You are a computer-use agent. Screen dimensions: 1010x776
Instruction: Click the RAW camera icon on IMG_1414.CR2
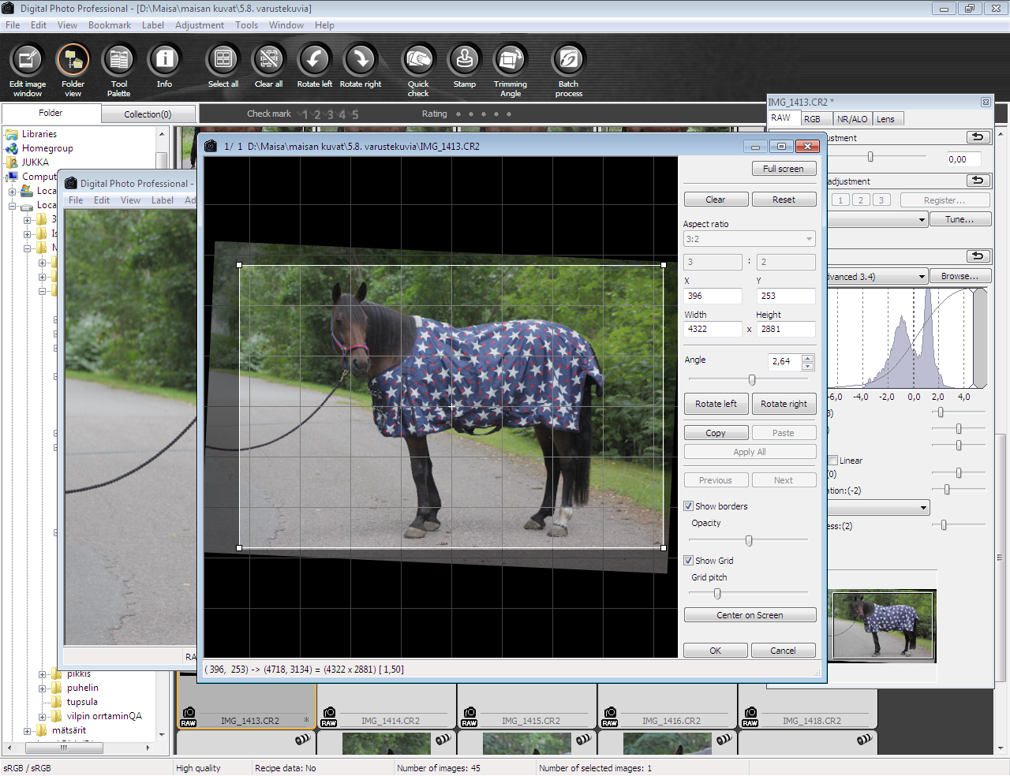(x=329, y=717)
